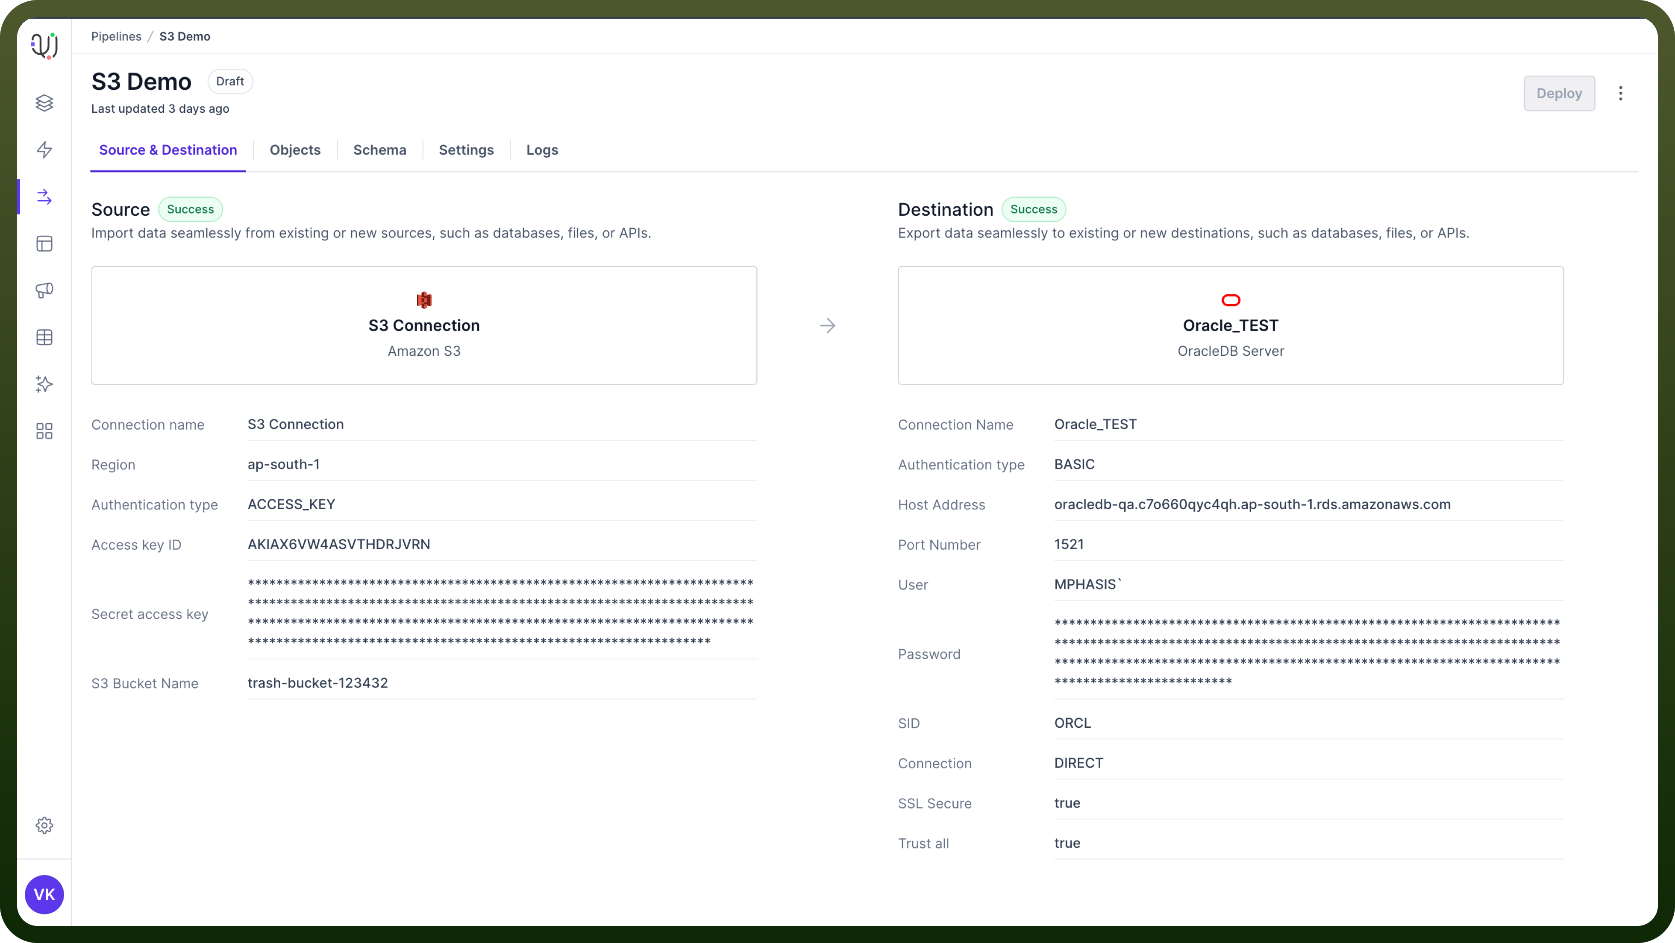Click destination Connection Name value Oracle_TEST

pyautogui.click(x=1096, y=425)
